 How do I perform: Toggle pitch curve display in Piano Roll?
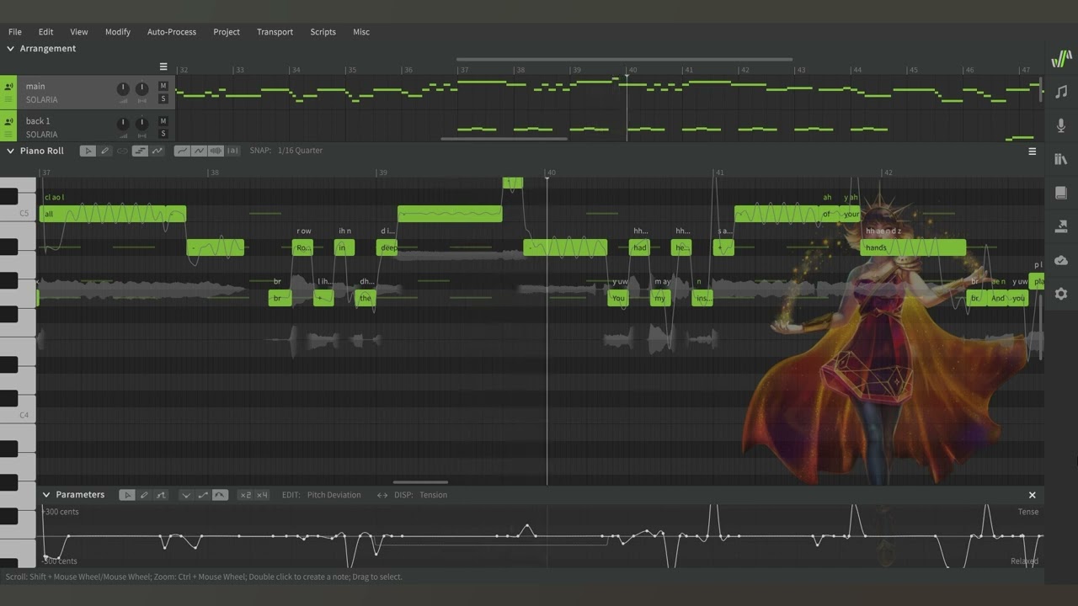(x=157, y=151)
